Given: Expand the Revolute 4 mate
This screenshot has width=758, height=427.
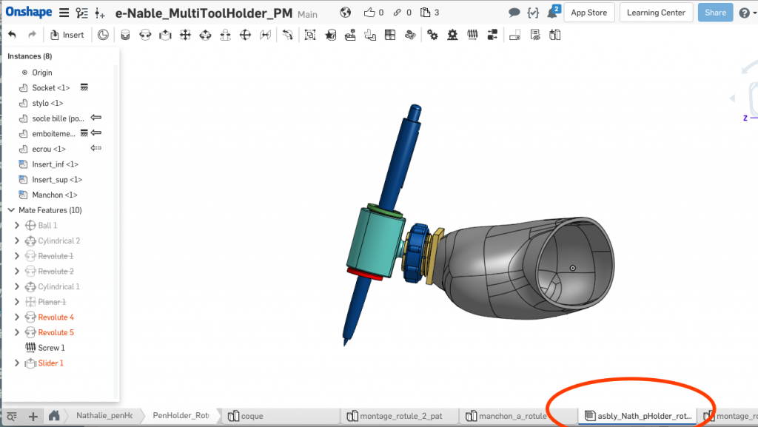Looking at the screenshot, I should [x=17, y=317].
